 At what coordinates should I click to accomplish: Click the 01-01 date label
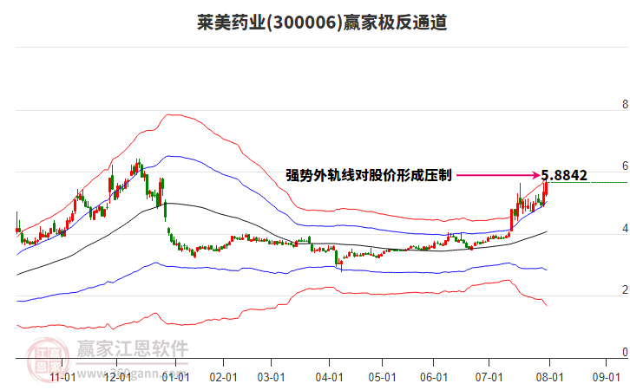tap(175, 378)
